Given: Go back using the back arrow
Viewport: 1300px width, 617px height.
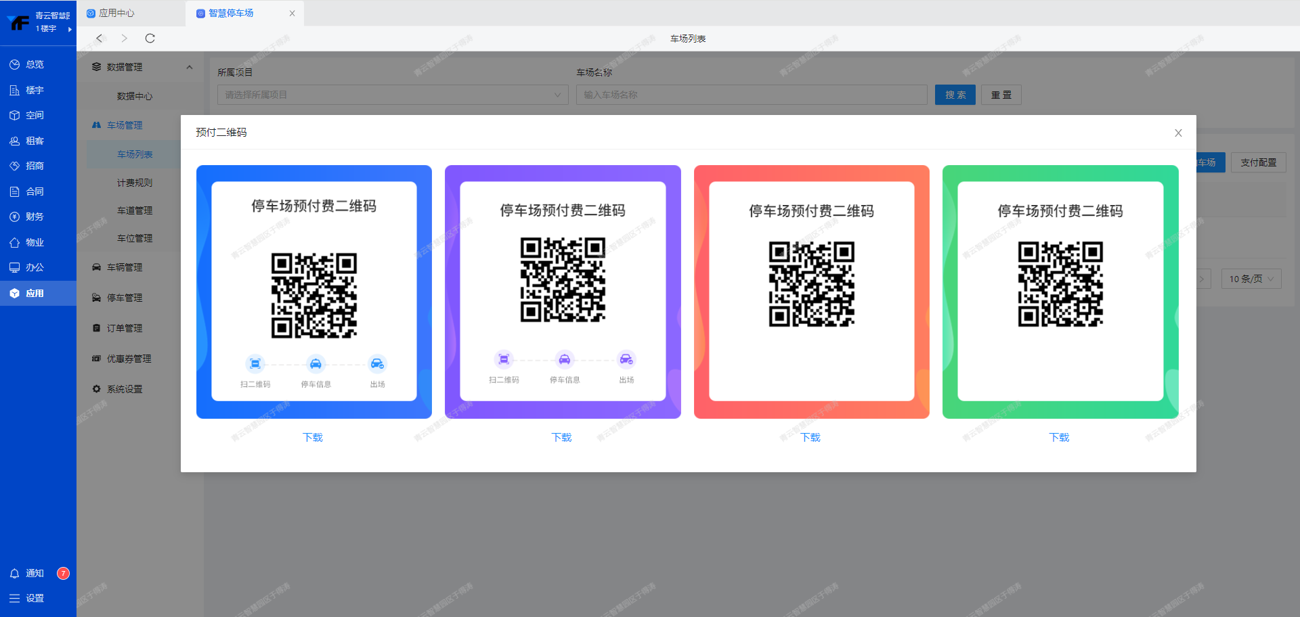Looking at the screenshot, I should tap(100, 39).
